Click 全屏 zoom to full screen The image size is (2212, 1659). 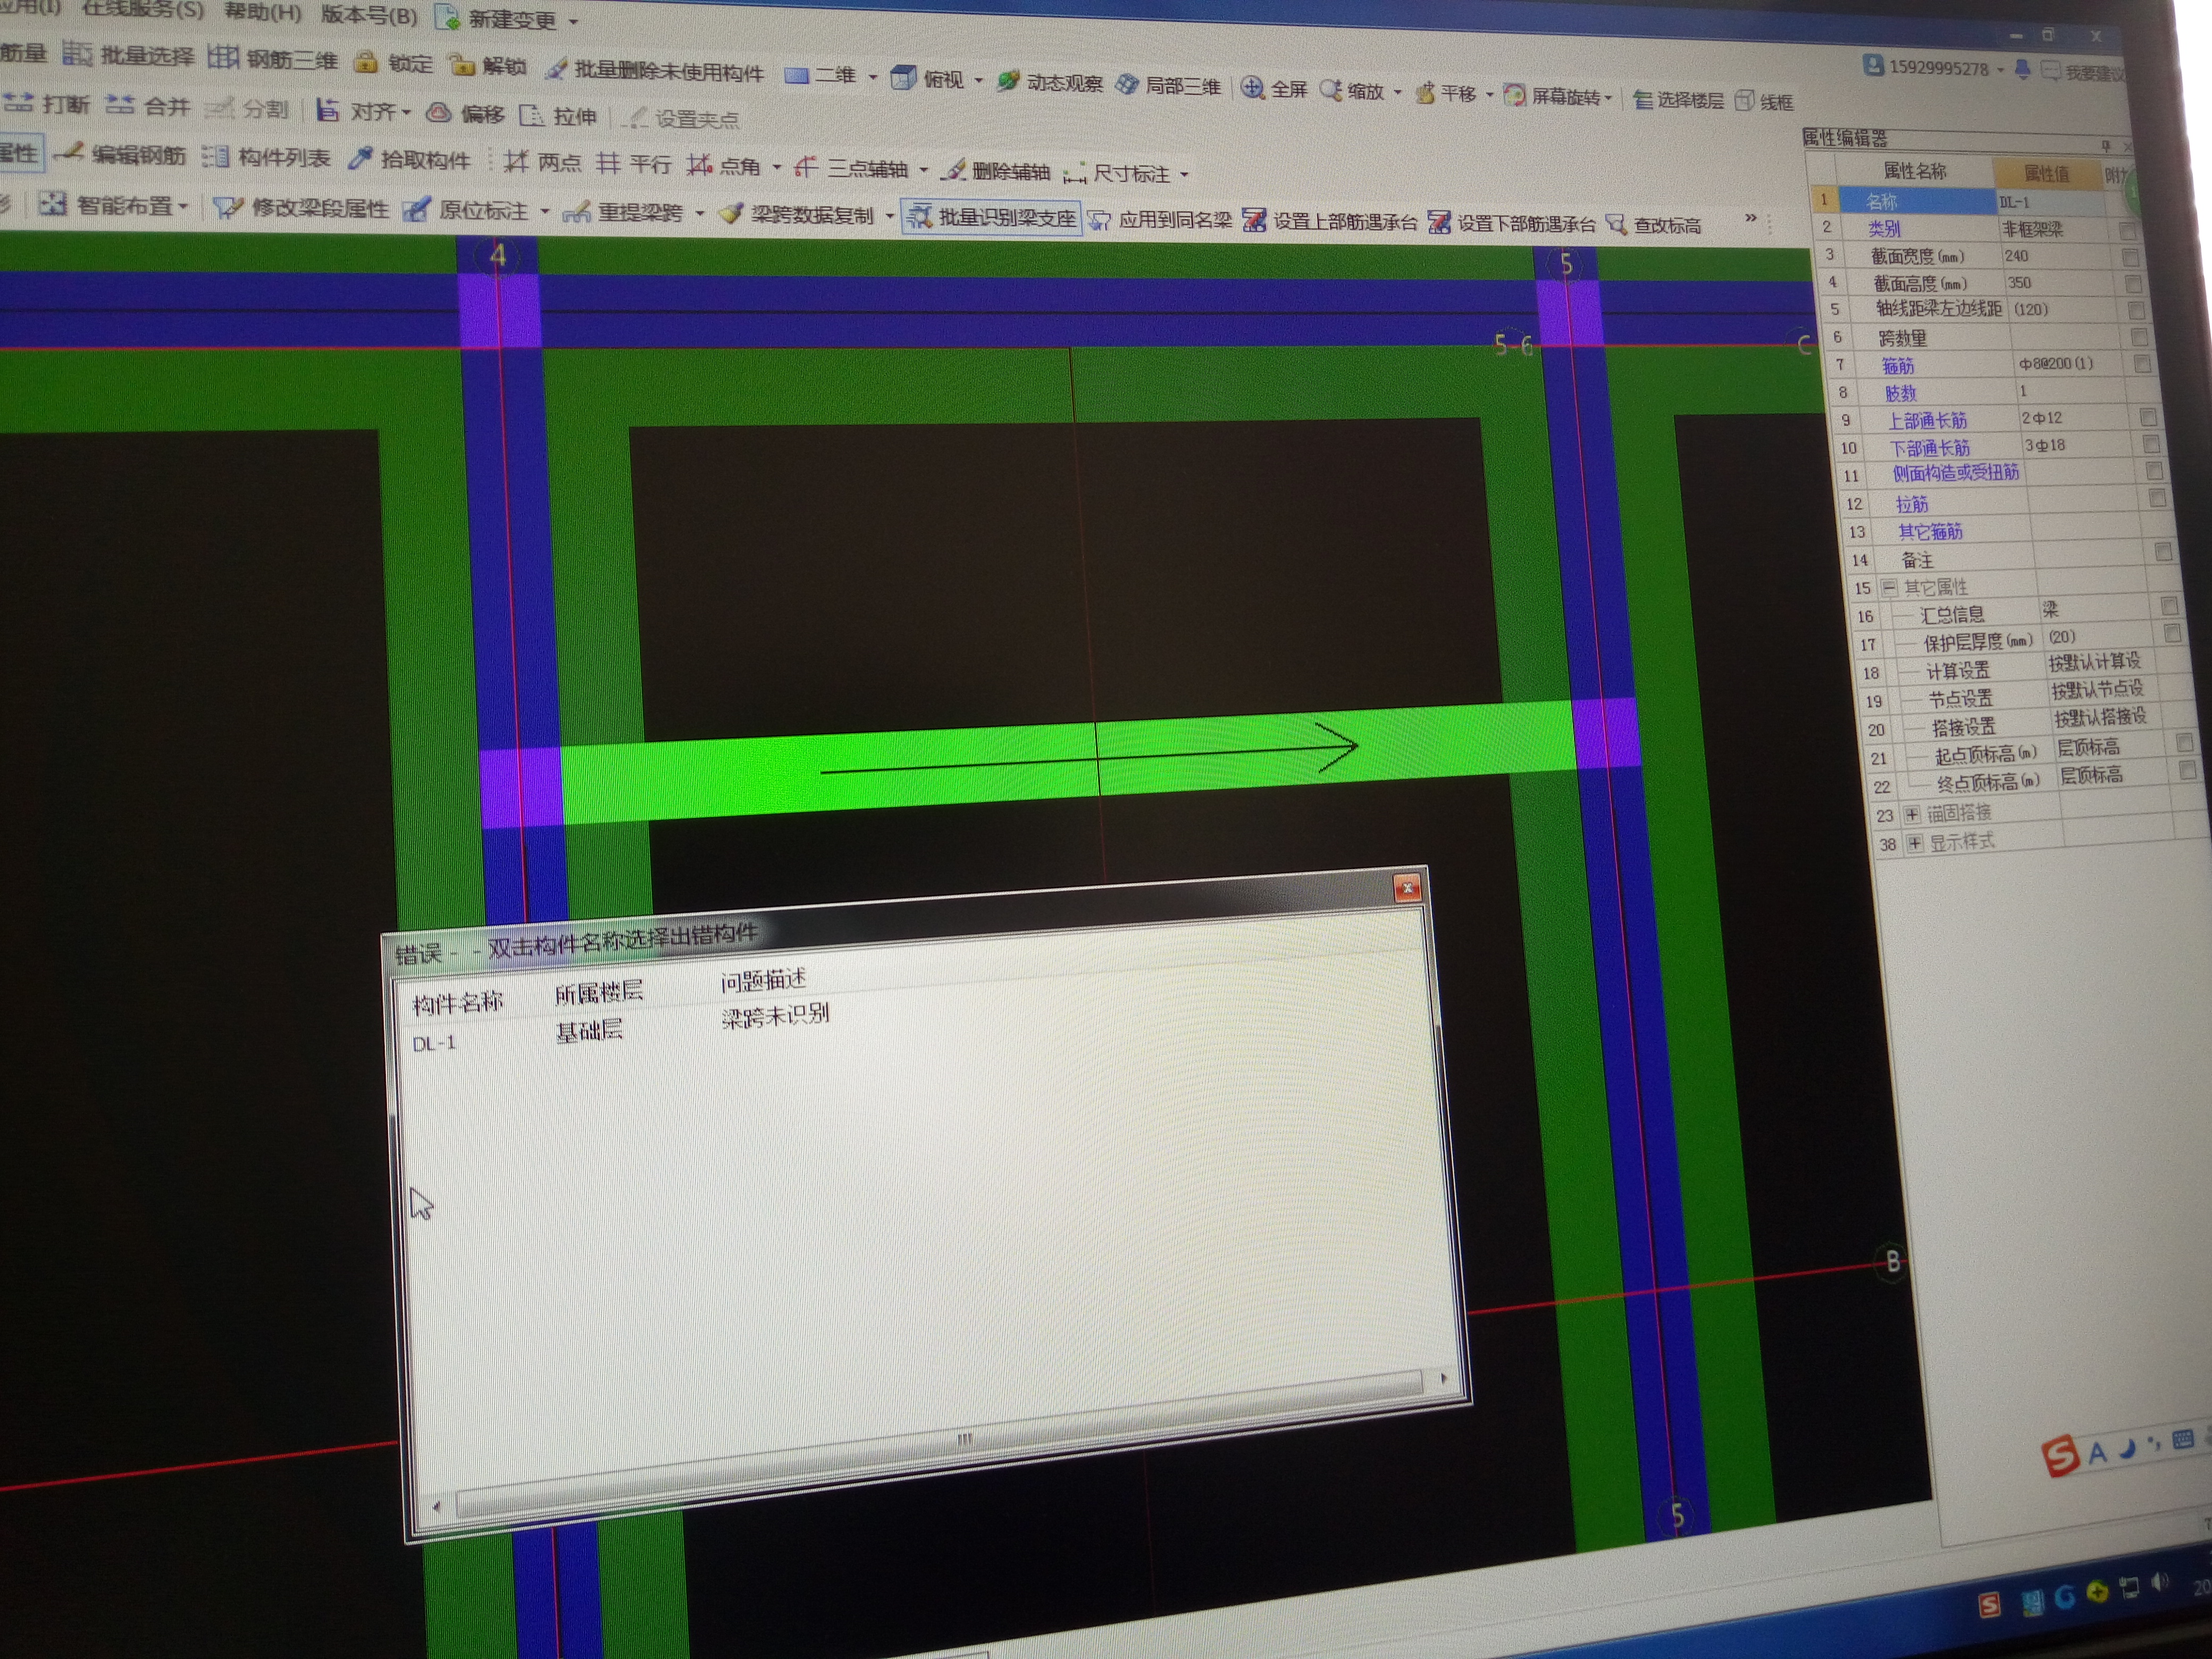coord(1274,89)
